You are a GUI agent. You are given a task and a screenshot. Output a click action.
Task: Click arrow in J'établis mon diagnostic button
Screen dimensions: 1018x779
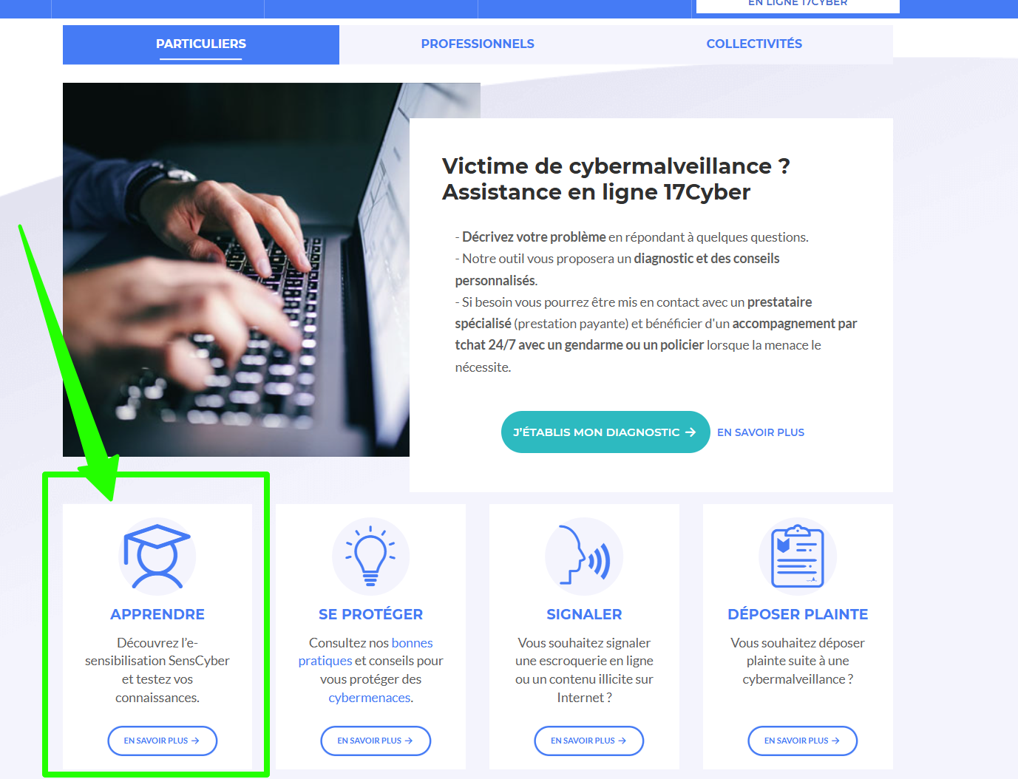(690, 432)
